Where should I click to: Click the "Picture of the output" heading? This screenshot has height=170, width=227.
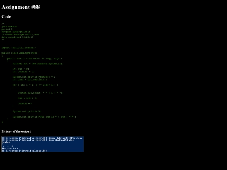coord(16,131)
